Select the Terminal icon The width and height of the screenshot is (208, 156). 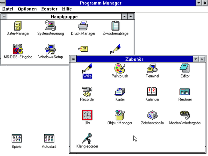pos(152,68)
